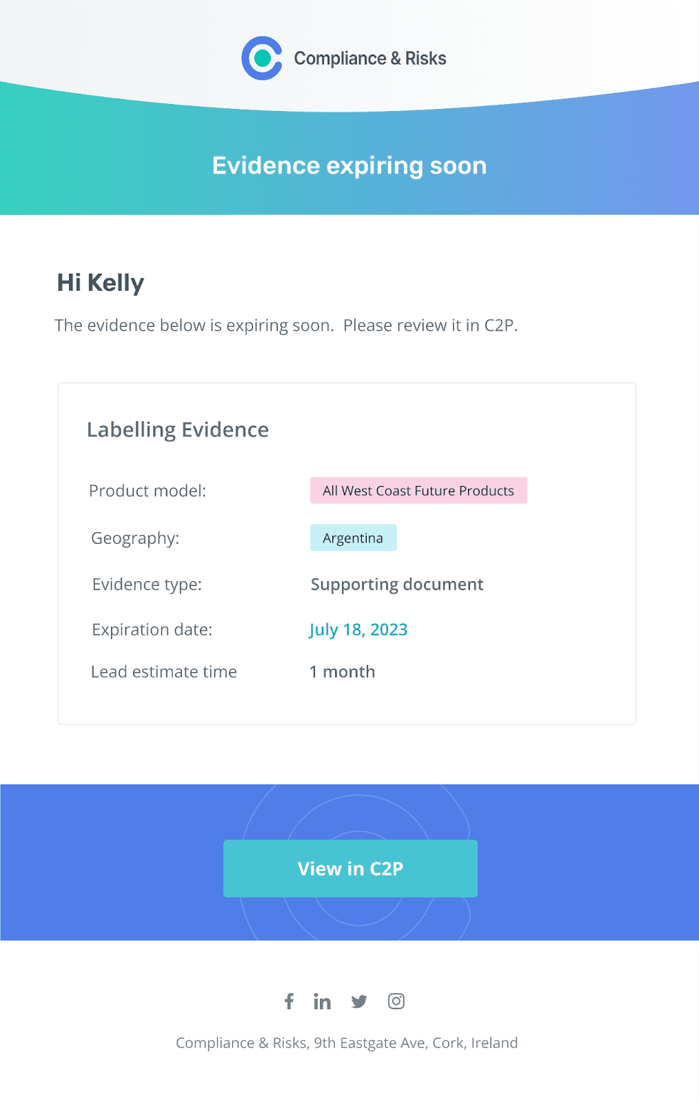Select the All West Coast Future Products tag
Viewport: 699px width, 1103px height.
click(418, 491)
